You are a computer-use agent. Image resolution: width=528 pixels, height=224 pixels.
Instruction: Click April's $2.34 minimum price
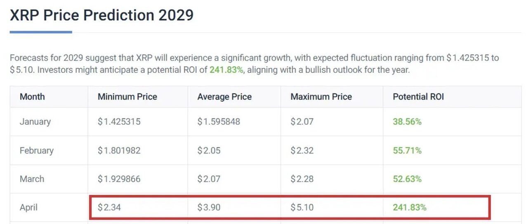click(x=109, y=208)
